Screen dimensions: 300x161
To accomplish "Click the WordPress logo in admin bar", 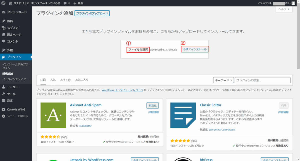I will tap(3, 3).
